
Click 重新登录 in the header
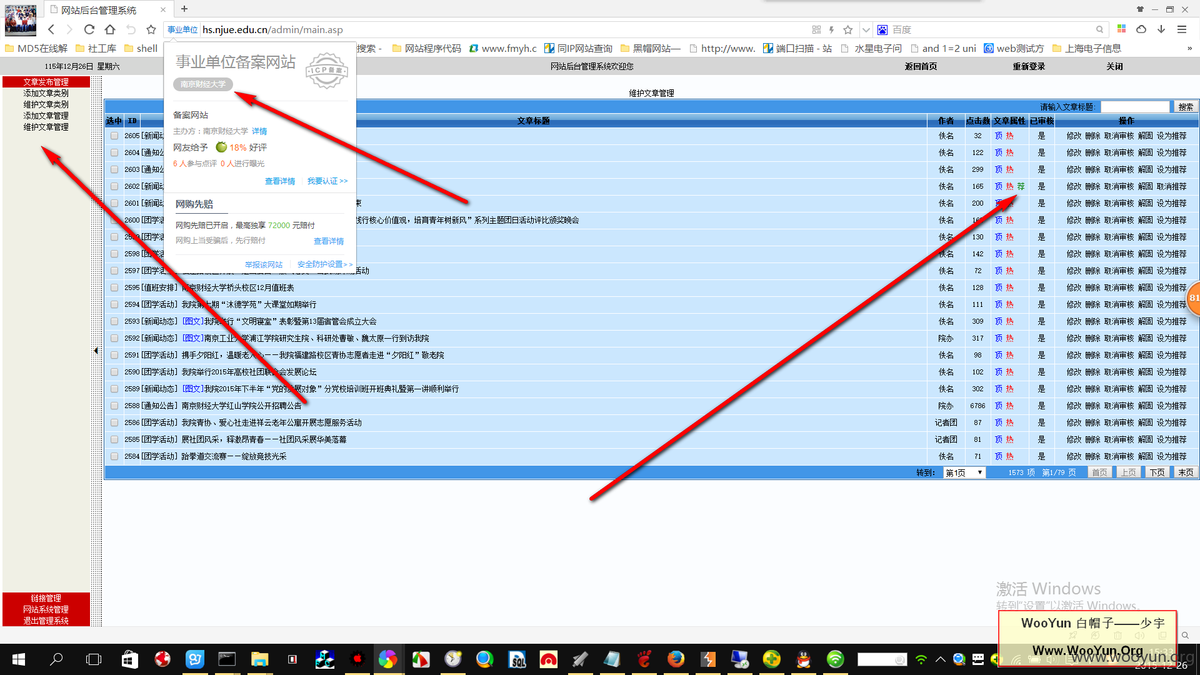[1029, 66]
